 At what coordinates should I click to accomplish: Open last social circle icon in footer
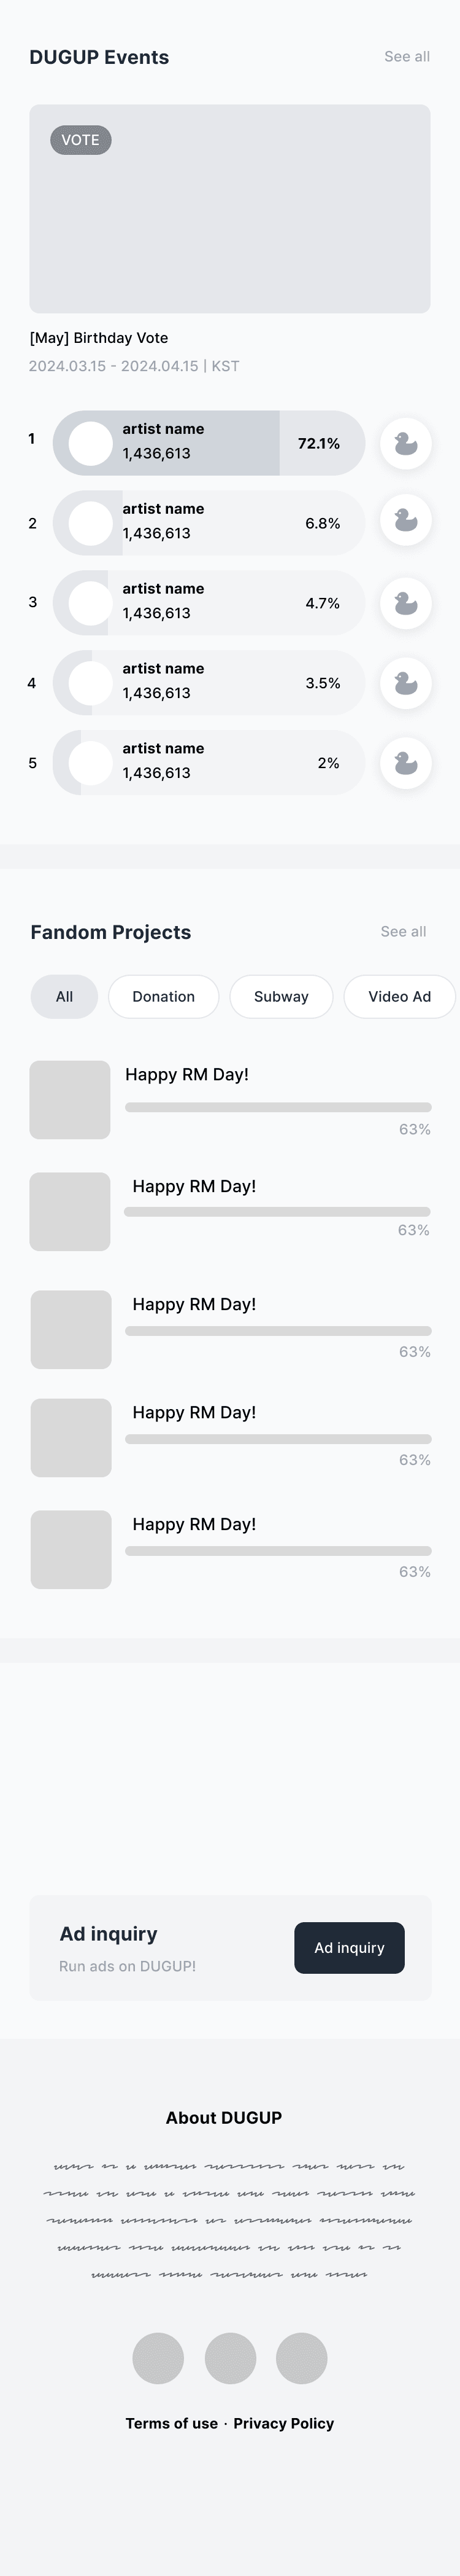click(301, 2358)
